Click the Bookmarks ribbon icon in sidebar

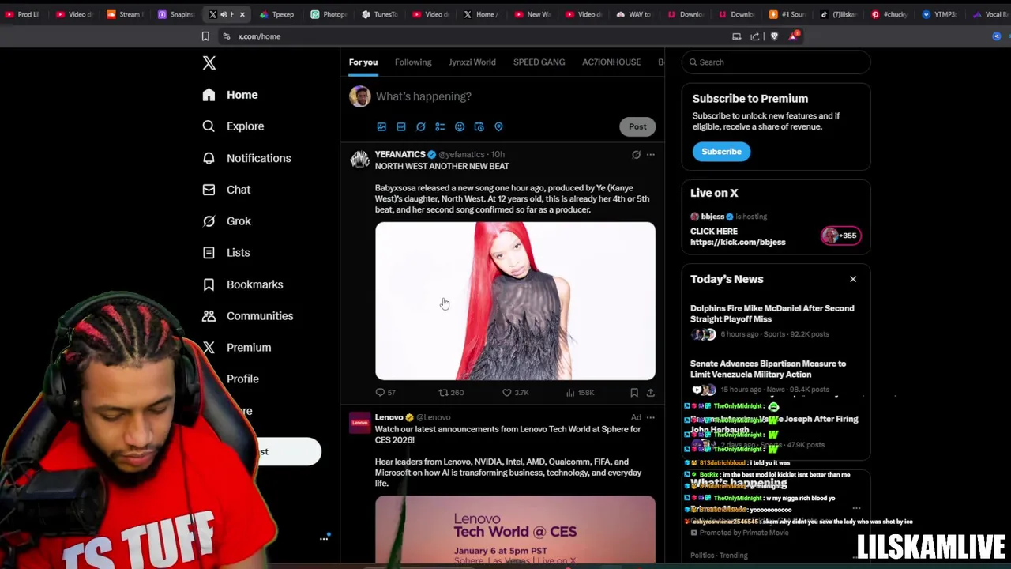pyautogui.click(x=209, y=284)
